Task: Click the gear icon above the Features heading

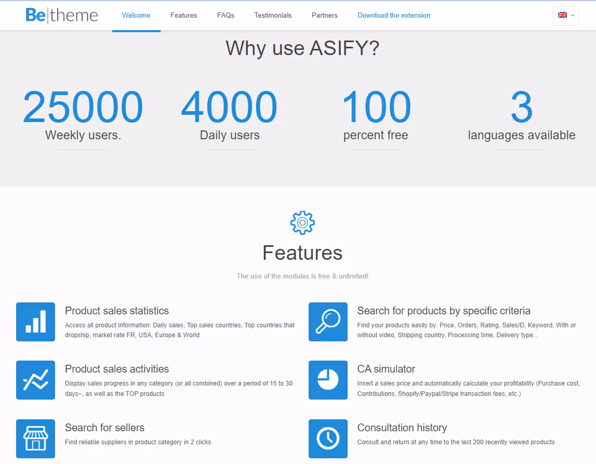Action: click(x=302, y=222)
